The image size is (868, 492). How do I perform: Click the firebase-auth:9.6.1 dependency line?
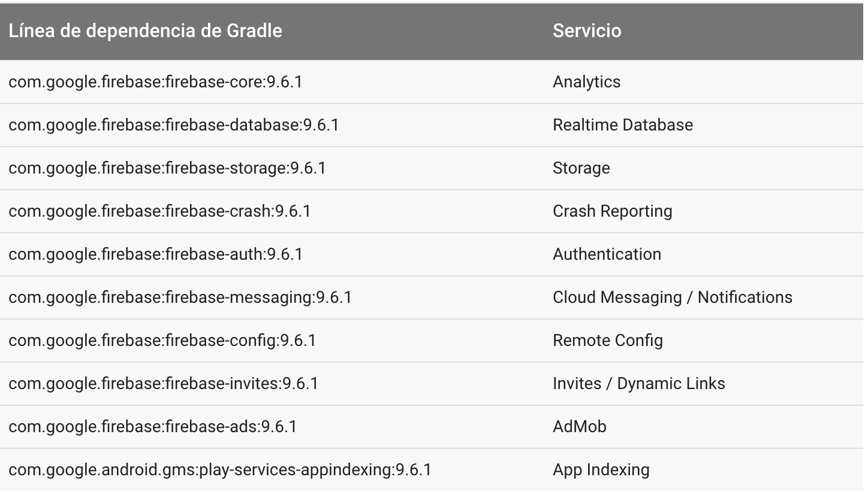[155, 254]
